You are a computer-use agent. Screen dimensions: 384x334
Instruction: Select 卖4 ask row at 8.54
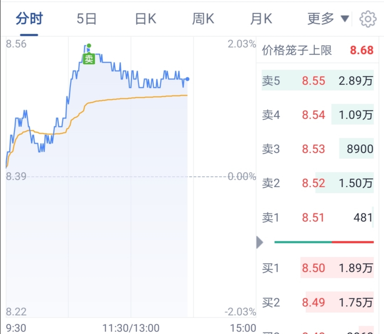coord(318,114)
